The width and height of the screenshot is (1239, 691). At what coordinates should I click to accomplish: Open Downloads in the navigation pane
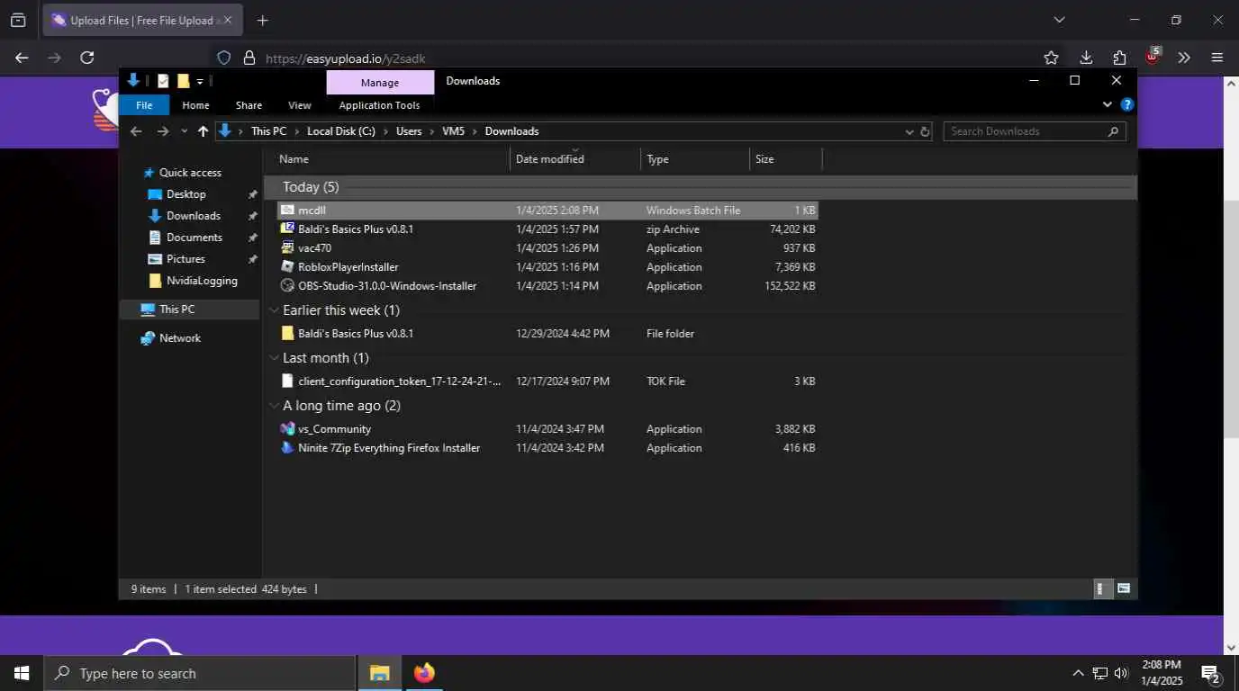click(x=193, y=216)
